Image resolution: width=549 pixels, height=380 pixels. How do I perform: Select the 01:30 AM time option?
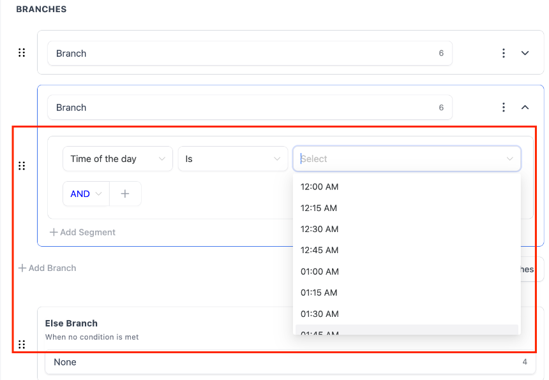click(x=319, y=314)
